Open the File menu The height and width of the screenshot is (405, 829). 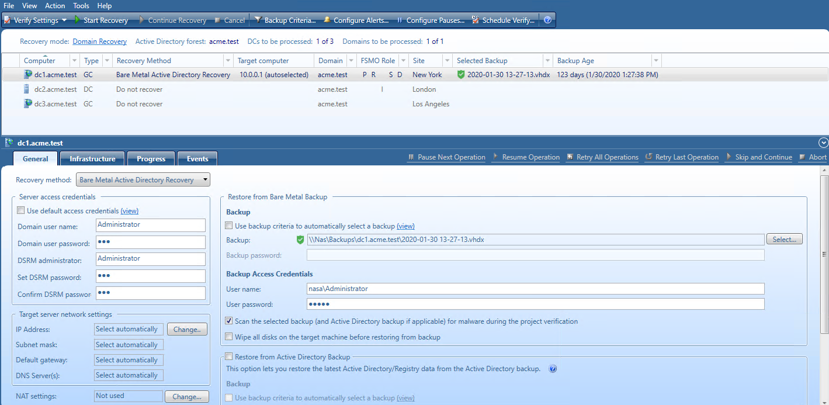tap(9, 5)
